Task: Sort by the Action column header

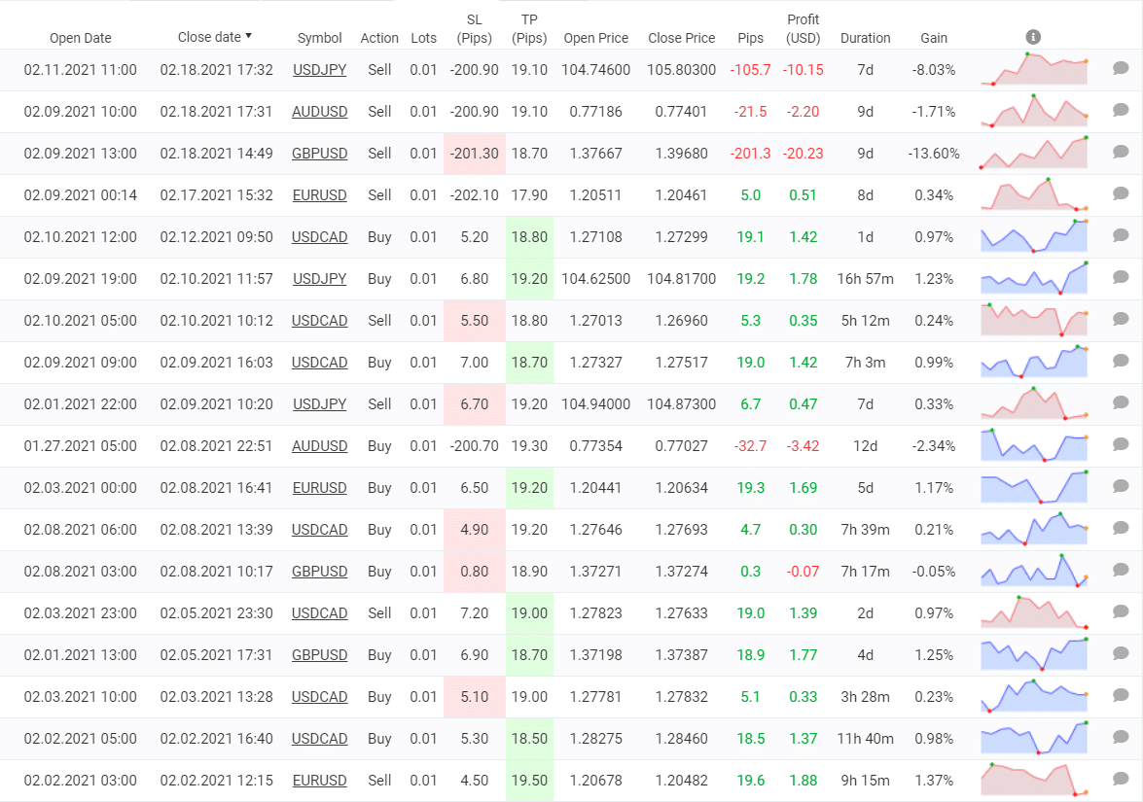Action: pos(379,38)
